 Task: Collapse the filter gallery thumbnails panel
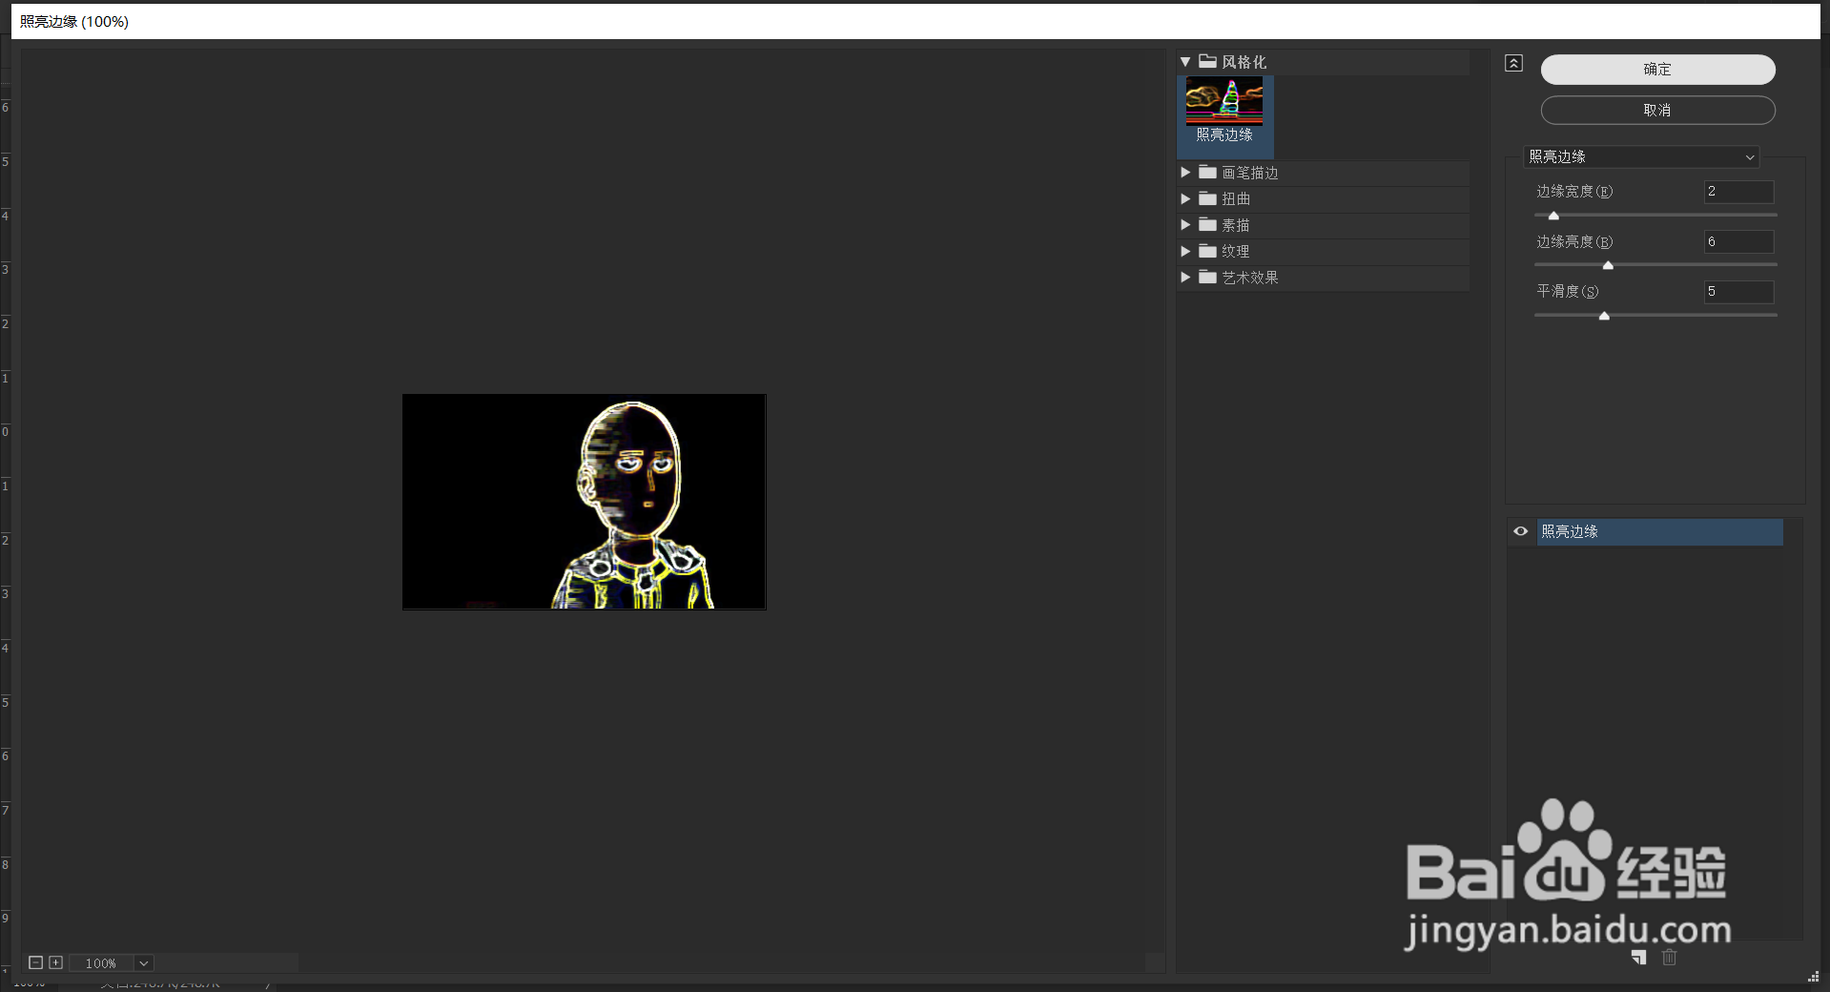(x=1513, y=63)
